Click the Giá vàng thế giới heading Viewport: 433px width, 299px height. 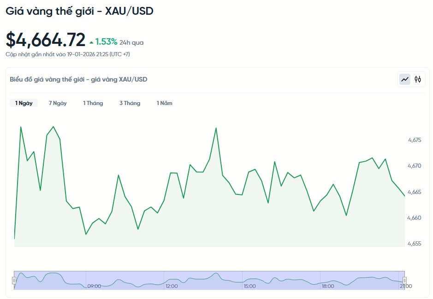(x=79, y=11)
